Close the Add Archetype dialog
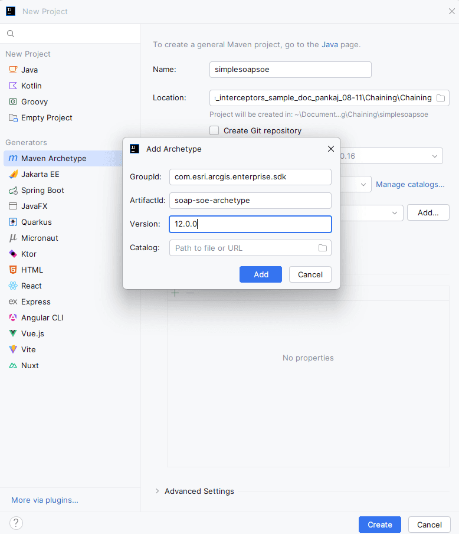 [x=331, y=149]
